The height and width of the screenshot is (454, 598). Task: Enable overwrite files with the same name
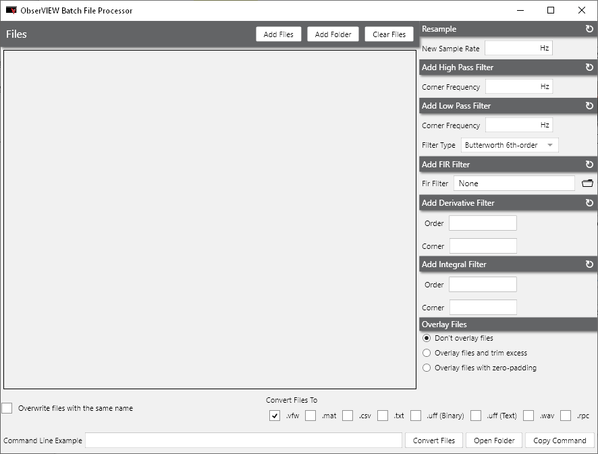tap(7, 408)
